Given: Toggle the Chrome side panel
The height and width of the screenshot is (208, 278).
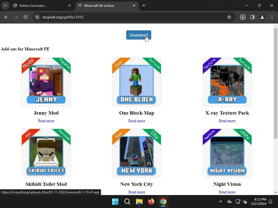Looking at the screenshot, I should tap(252, 17).
